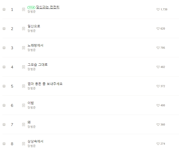This screenshot has height=151, width=179.
Task: Click the green TITLE badge on track 1
Action: tap(31, 7)
